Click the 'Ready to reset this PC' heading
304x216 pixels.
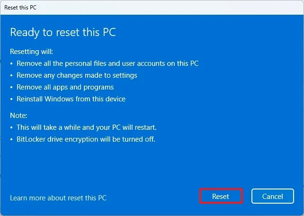coord(63,33)
